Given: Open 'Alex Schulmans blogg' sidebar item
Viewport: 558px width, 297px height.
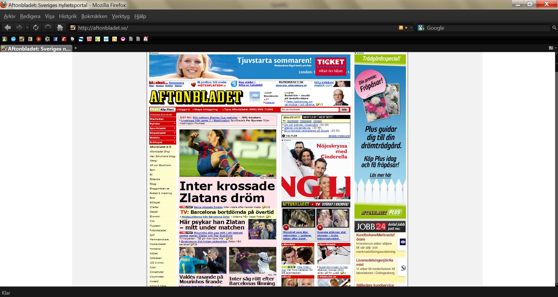Looking at the screenshot, I should (x=163, y=156).
